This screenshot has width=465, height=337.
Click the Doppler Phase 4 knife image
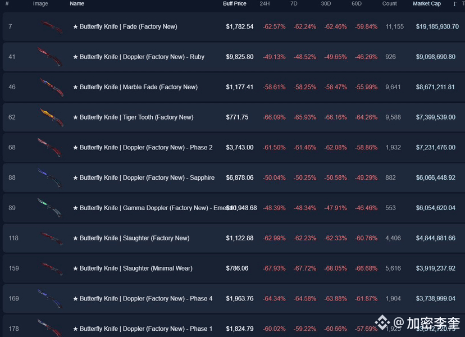point(49,299)
